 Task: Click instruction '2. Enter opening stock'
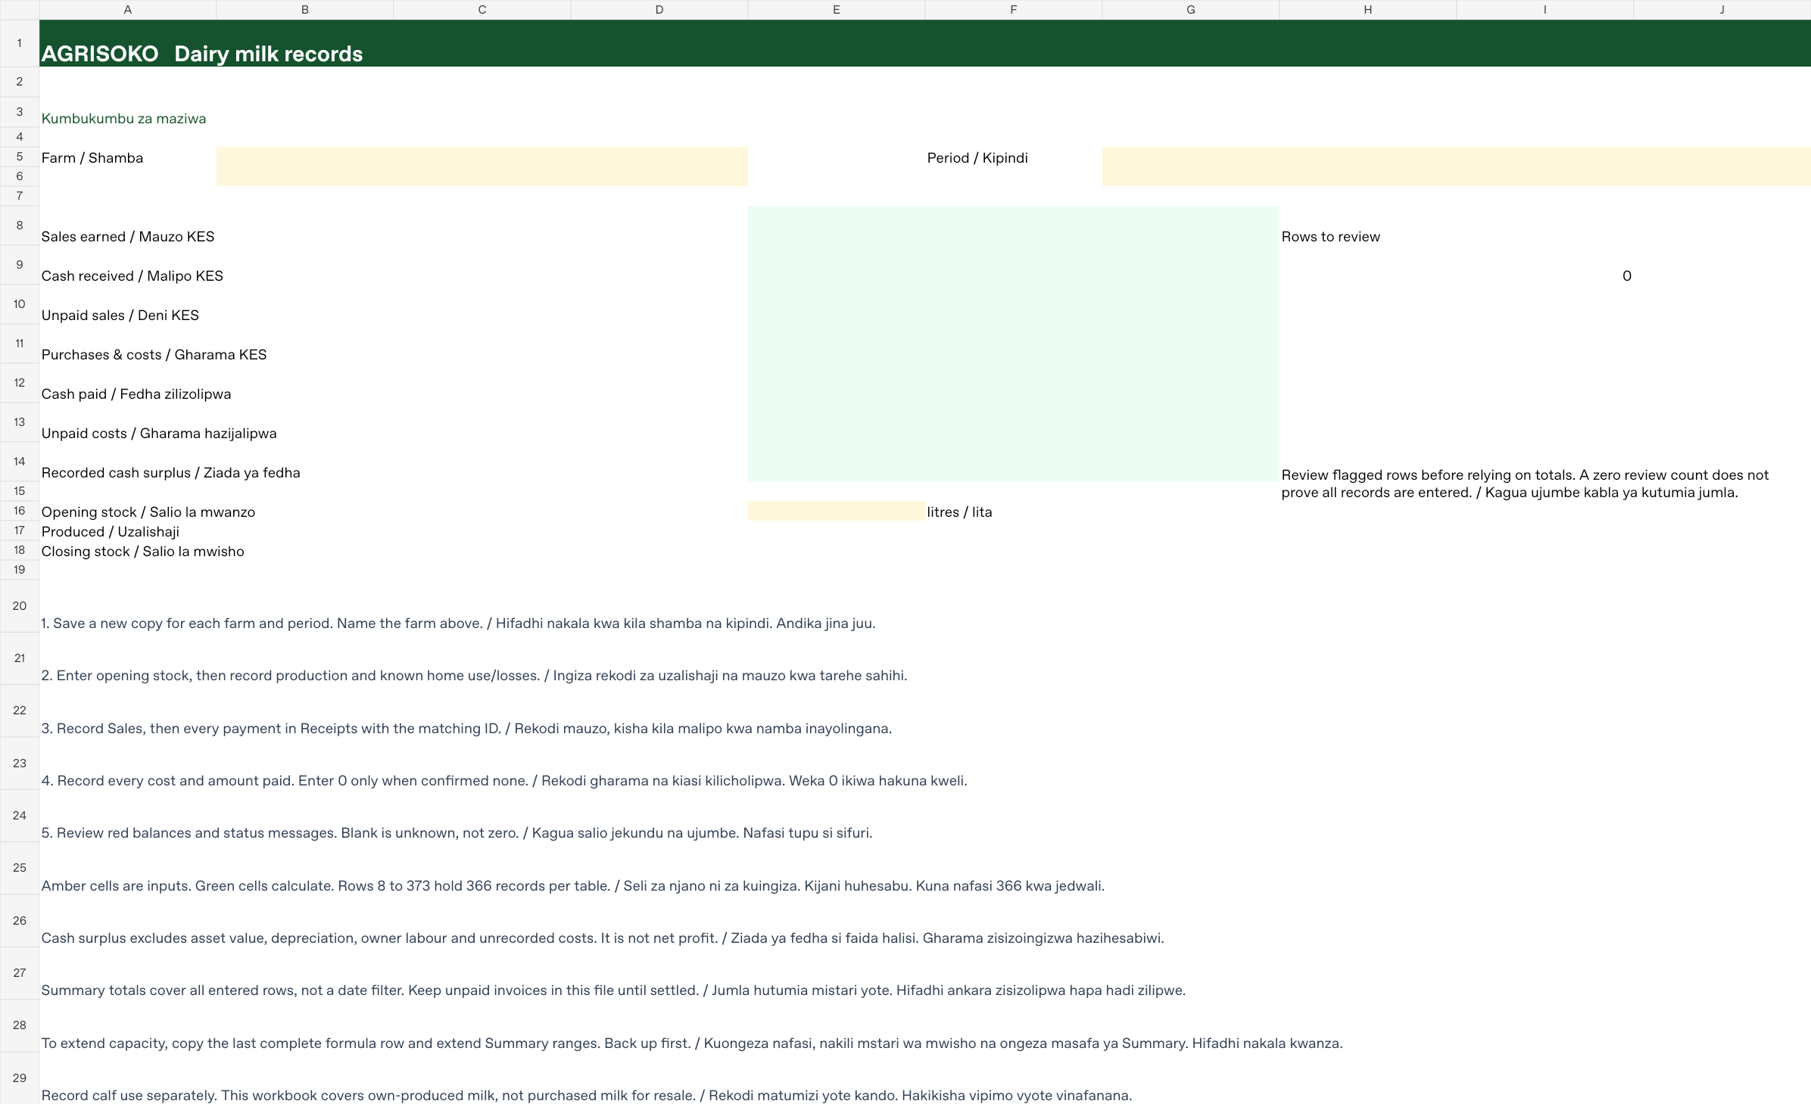(474, 676)
